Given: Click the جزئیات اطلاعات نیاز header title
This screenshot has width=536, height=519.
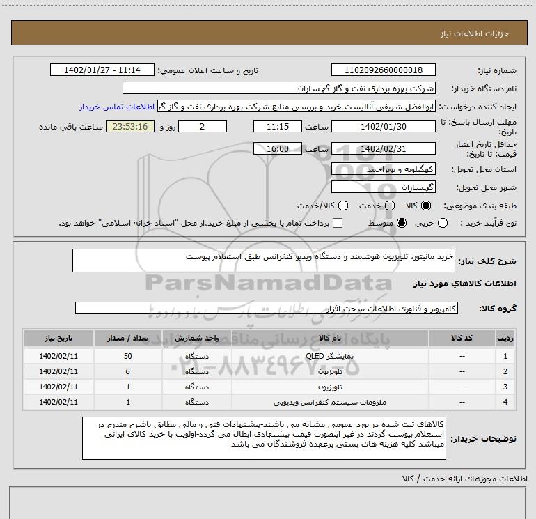Looking at the screenshot, I should (x=475, y=33).
